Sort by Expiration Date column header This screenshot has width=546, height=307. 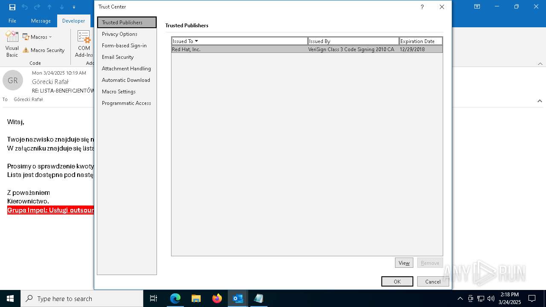pyautogui.click(x=421, y=41)
